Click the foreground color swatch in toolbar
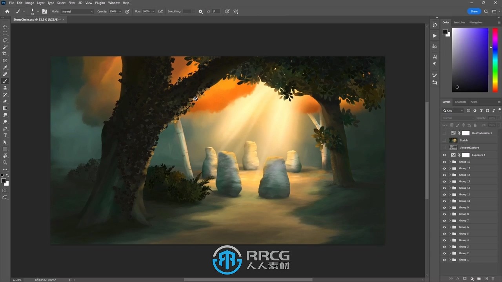 (4, 181)
